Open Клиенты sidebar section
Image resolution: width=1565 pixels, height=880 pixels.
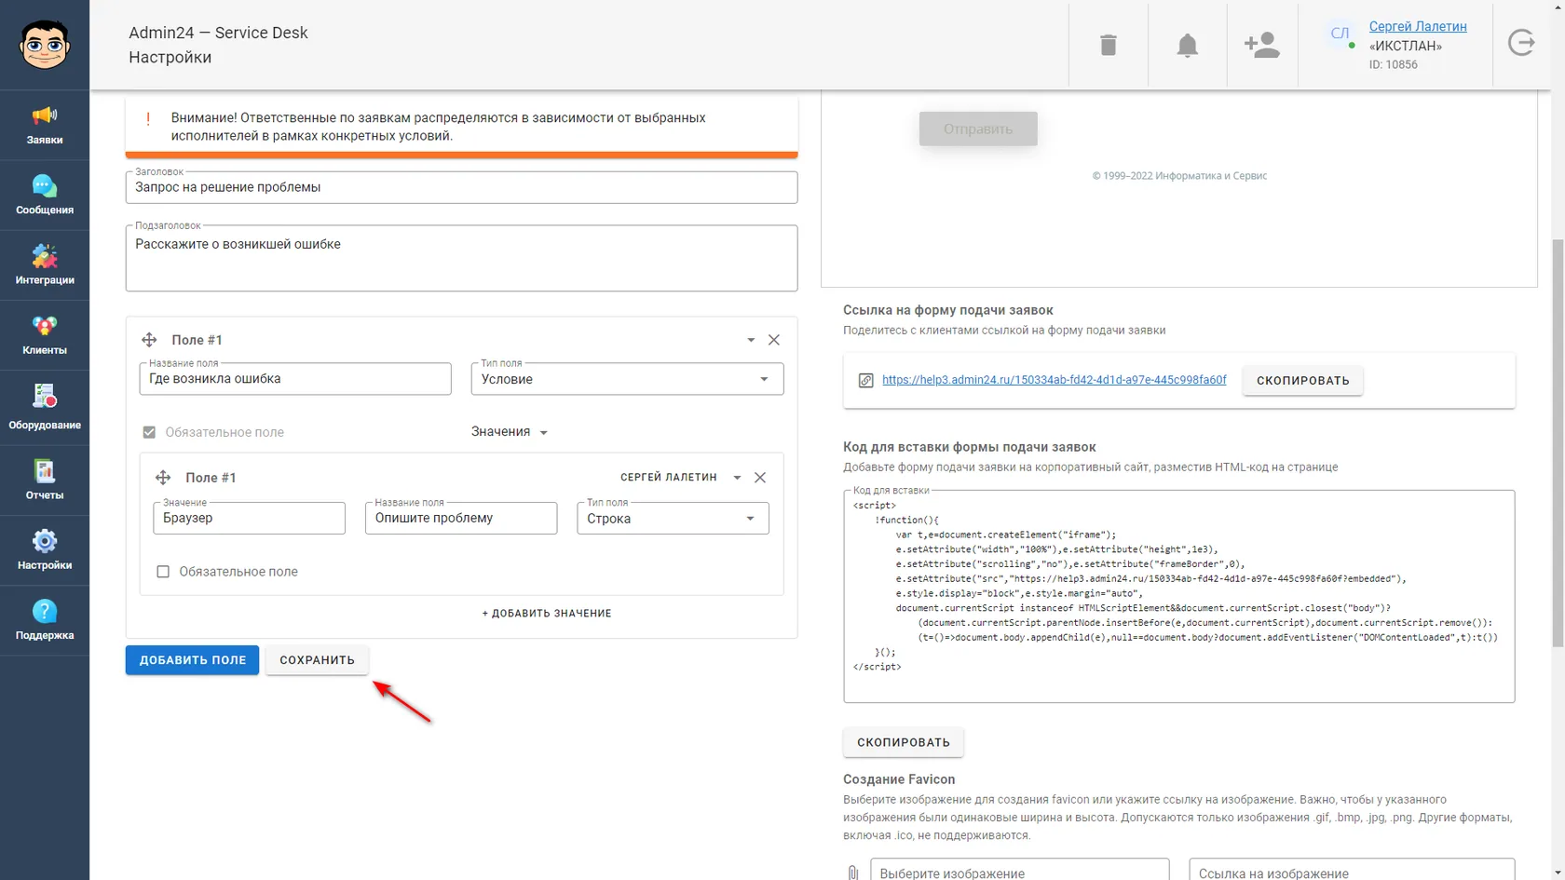[45, 335]
